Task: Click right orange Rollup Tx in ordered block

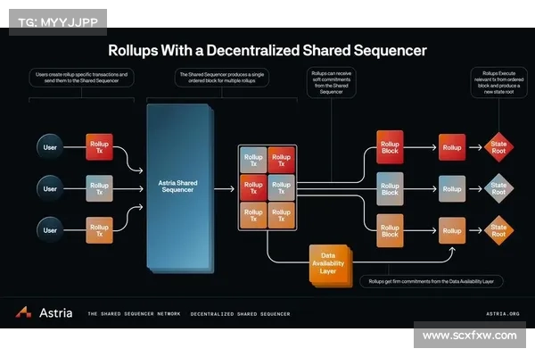Action: pyautogui.click(x=281, y=215)
